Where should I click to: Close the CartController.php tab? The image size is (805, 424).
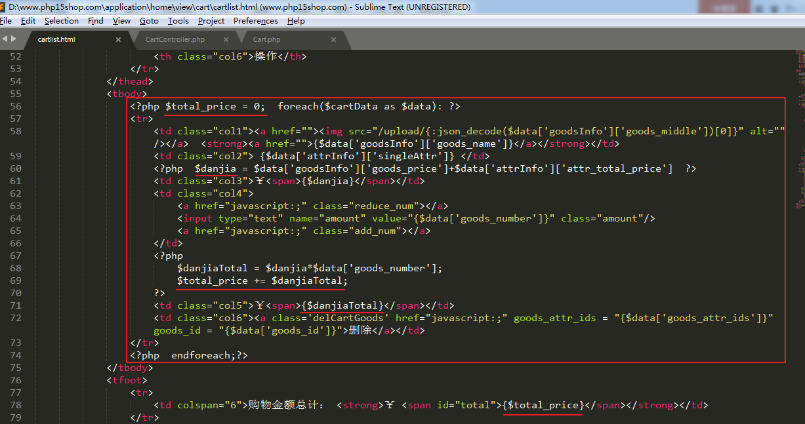click(x=226, y=39)
